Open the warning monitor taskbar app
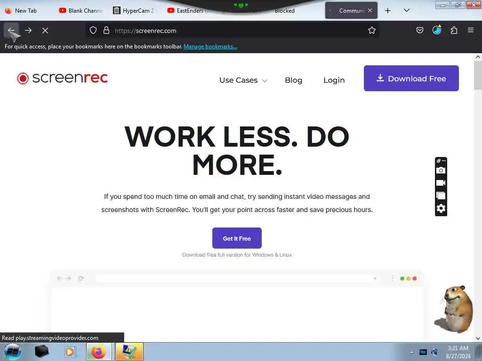Viewport: 482px width, 361px height. 129,352
